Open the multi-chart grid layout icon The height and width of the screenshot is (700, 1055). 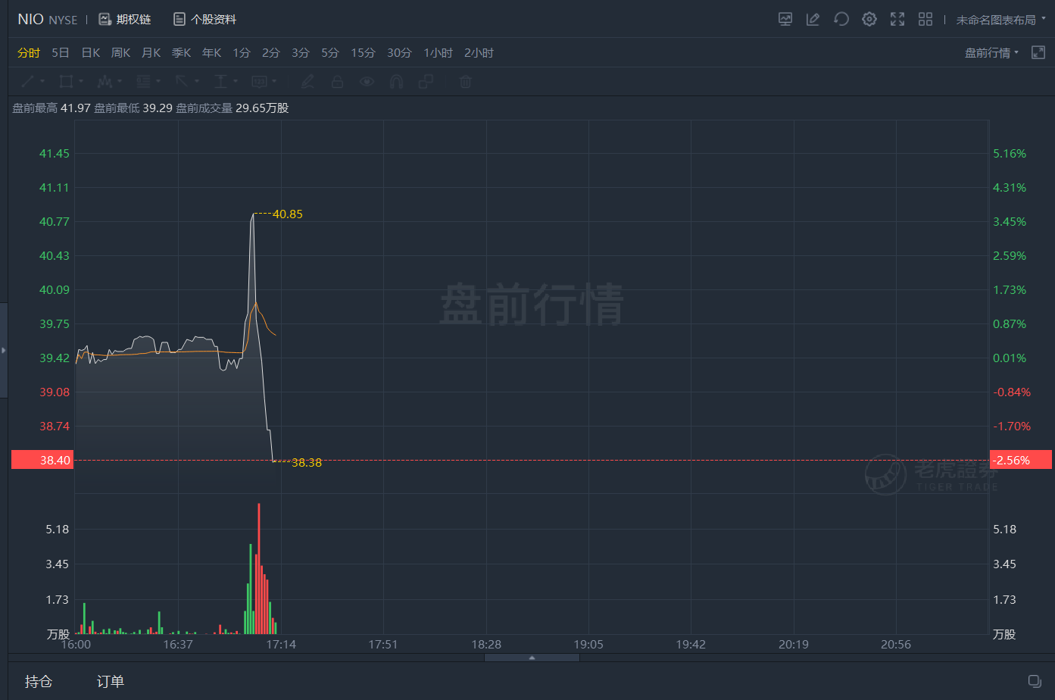925,20
